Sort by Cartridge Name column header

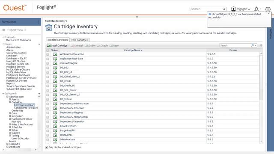pyautogui.click(x=133, y=50)
